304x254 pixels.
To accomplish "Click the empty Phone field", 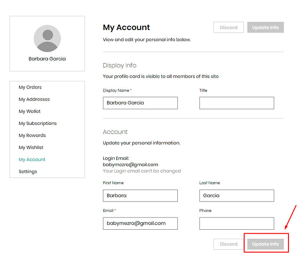I will coord(236,223).
